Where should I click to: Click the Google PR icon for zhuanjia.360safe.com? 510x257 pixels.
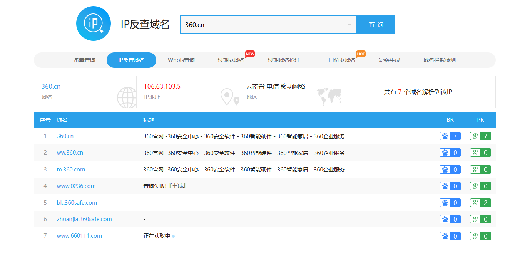[475, 219]
